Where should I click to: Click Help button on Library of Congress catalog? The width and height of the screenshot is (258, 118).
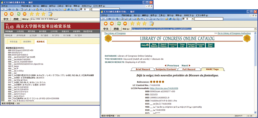coord(145,45)
